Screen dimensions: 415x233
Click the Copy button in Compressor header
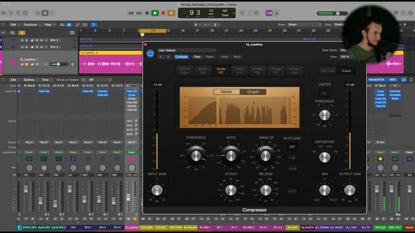click(x=197, y=57)
